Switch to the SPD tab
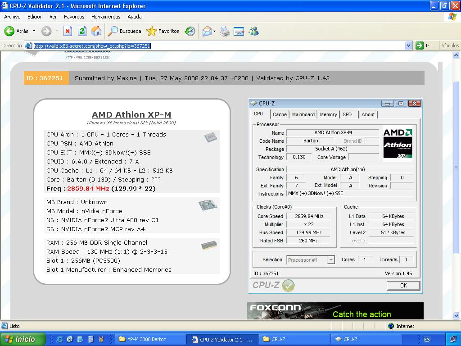This screenshot has height=346, width=461. (x=347, y=114)
